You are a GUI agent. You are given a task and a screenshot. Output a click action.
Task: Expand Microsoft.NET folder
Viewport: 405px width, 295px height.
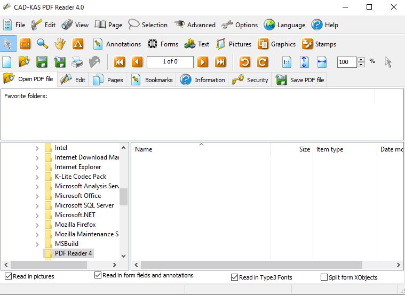37,216
